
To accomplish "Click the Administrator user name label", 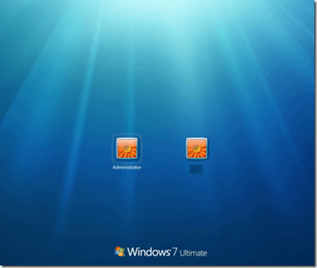I will click(x=127, y=168).
